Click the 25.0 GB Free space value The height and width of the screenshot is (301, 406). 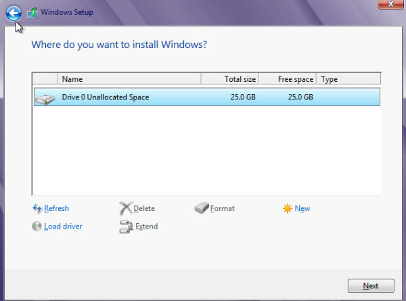[300, 97]
